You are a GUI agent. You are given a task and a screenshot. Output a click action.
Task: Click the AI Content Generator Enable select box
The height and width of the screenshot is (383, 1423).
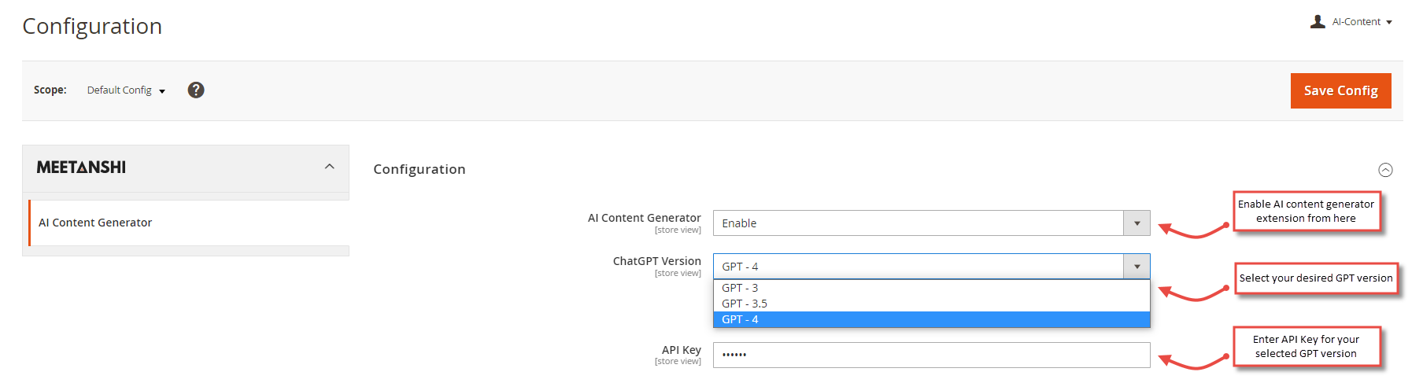tap(918, 223)
